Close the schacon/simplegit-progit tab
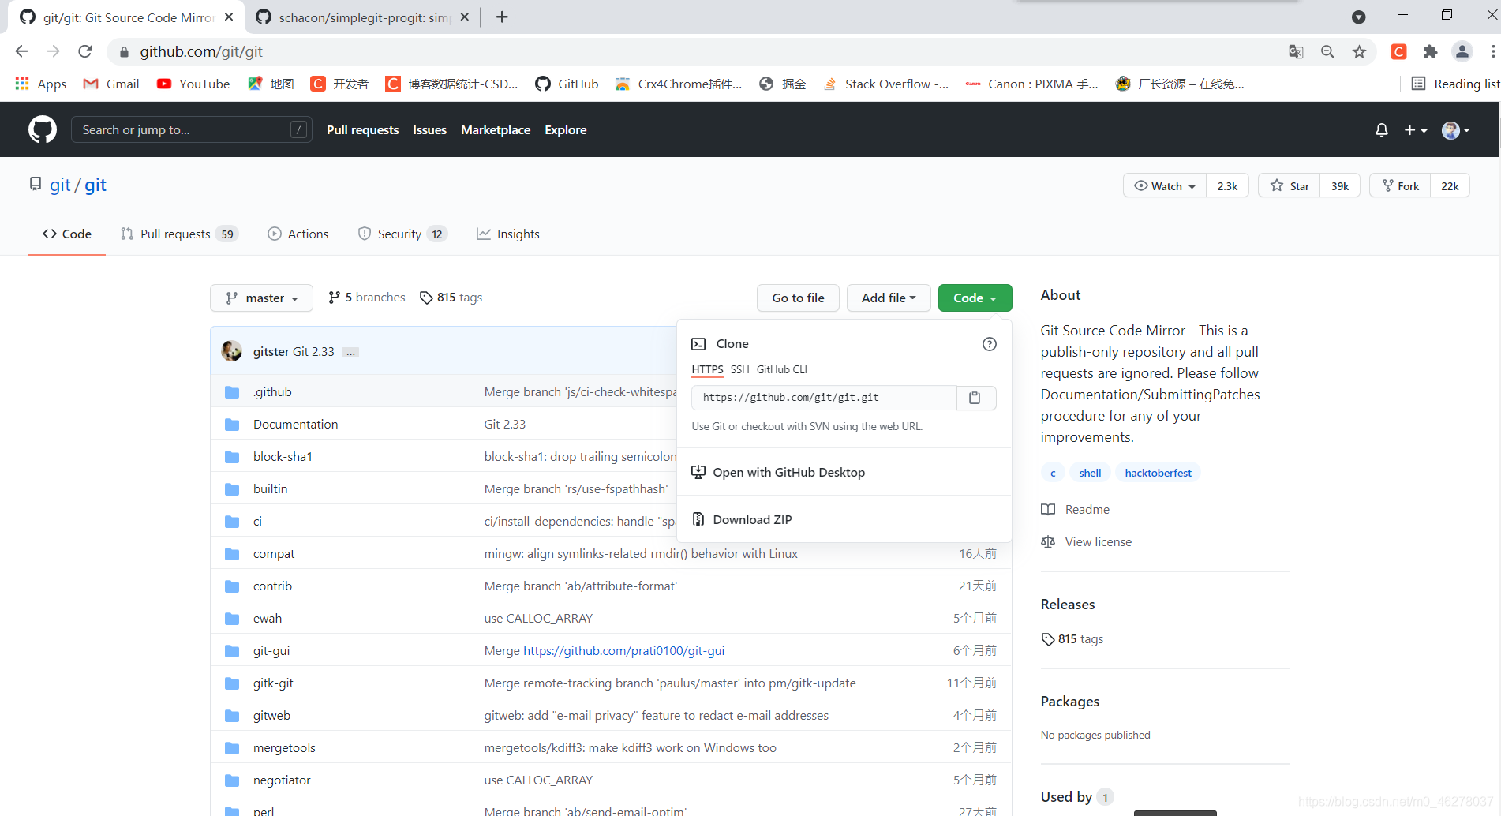Image resolution: width=1501 pixels, height=816 pixels. click(465, 17)
